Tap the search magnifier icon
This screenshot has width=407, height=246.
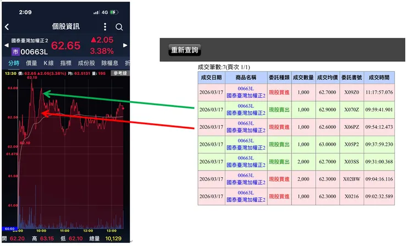point(119,27)
